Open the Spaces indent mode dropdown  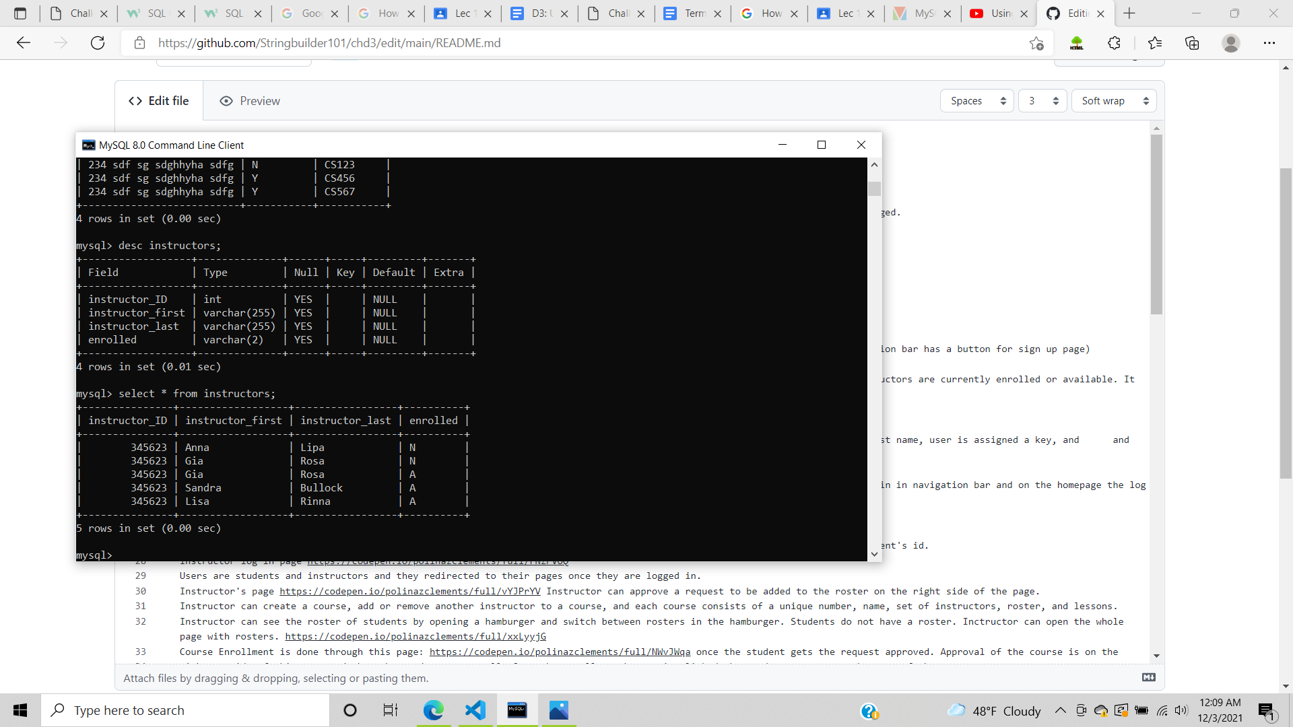tap(976, 100)
